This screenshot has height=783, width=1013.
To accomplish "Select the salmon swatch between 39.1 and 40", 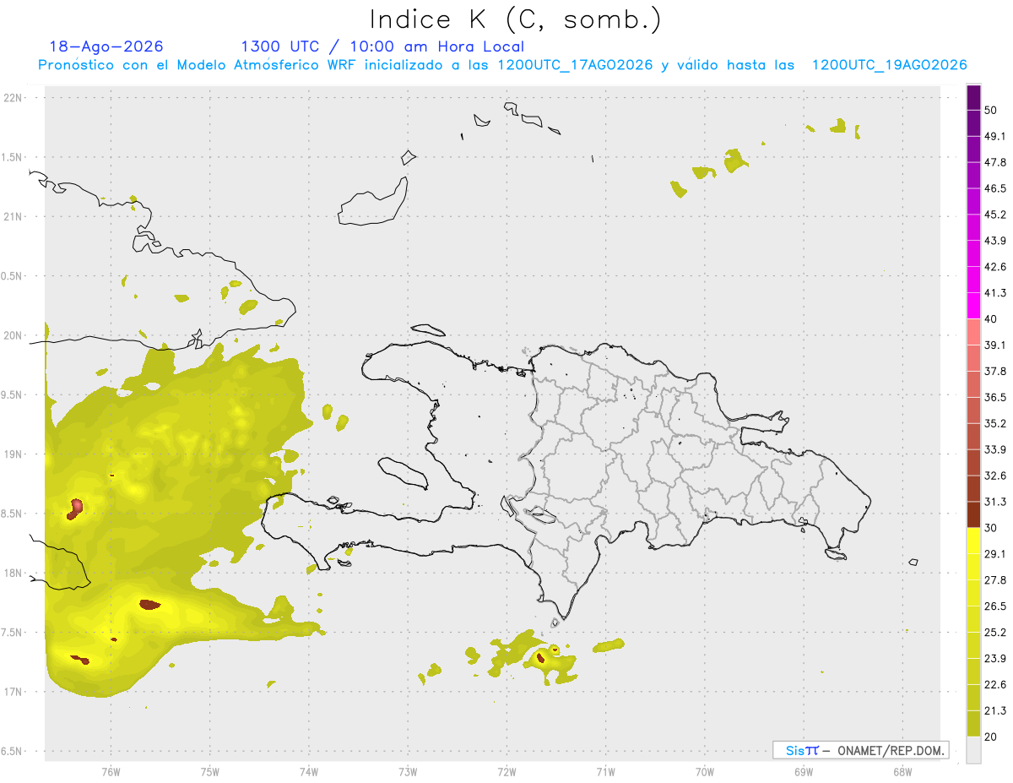I will [973, 332].
